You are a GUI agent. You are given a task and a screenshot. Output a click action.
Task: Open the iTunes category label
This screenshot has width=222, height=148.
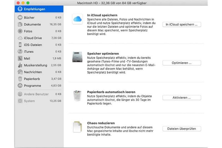point(29,52)
